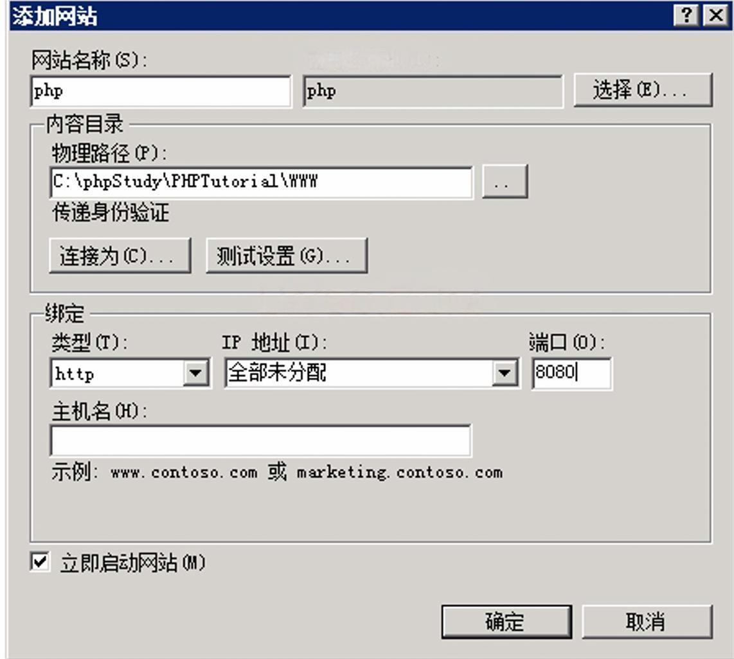Expand the IP 地址 dropdown arrow

point(504,373)
